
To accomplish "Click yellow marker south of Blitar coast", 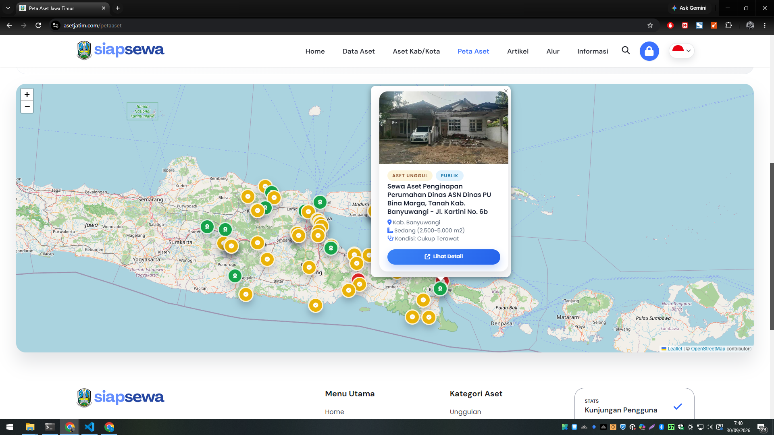I will tap(316, 305).
